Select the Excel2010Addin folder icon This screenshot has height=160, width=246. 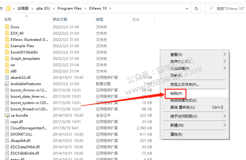(7, 52)
